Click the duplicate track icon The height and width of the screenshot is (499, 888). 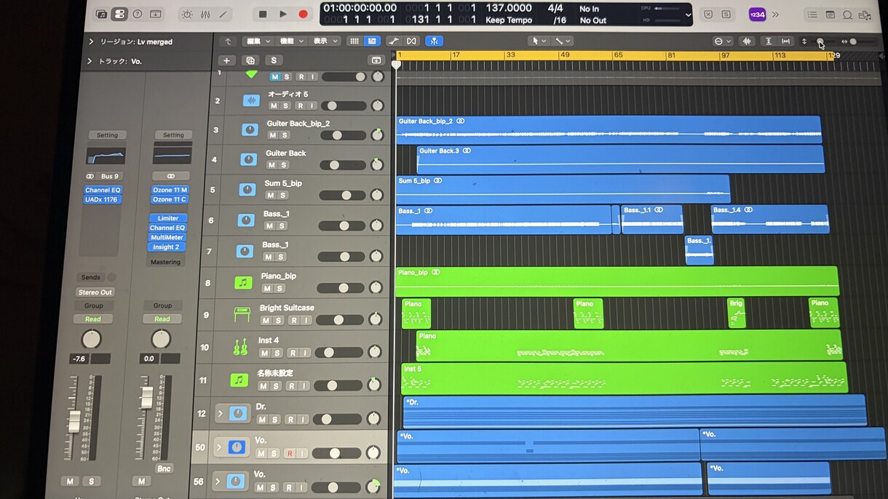(250, 61)
